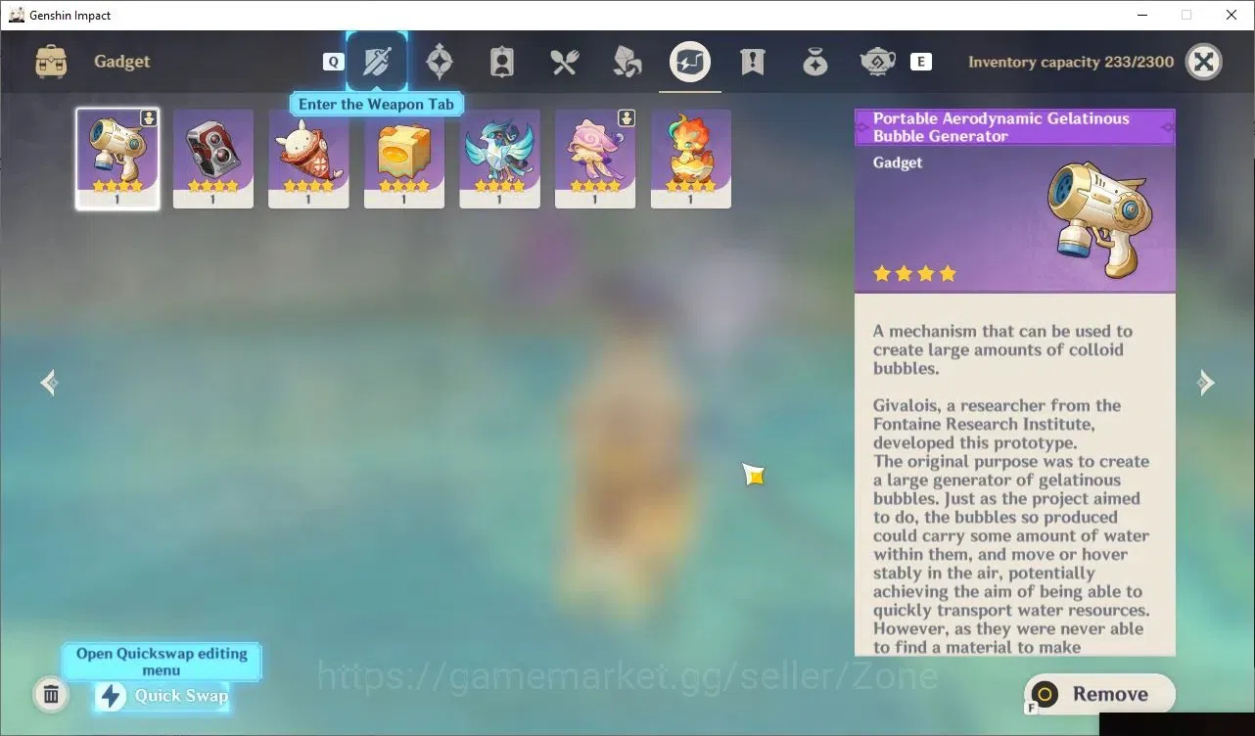Open the Materials tab icon
1255x736 pixels.
(627, 62)
